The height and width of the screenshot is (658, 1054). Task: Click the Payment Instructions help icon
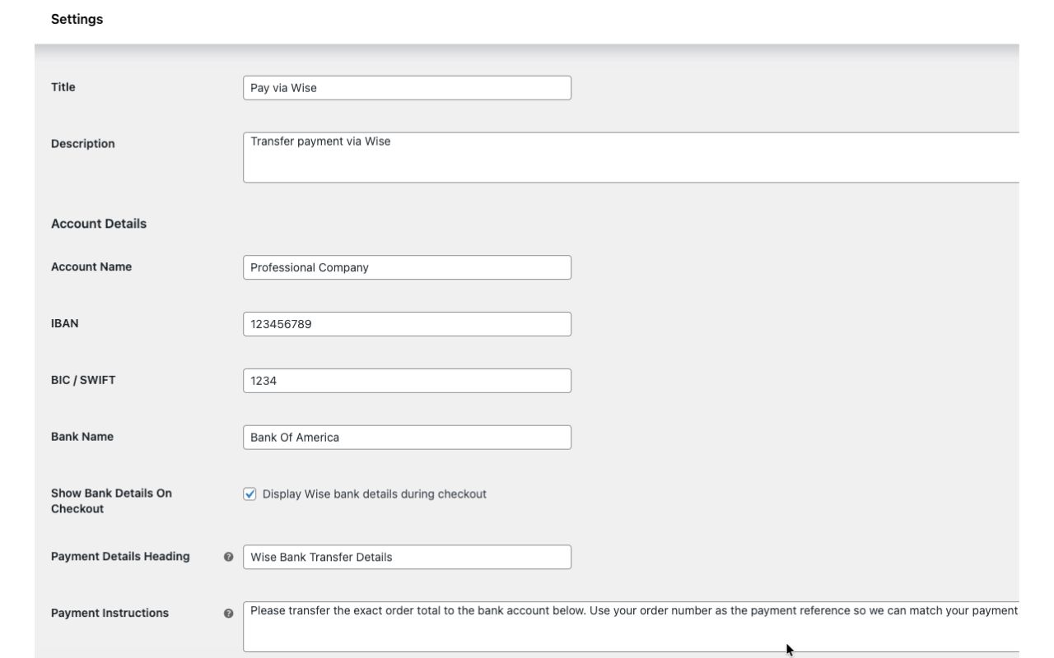[228, 614]
